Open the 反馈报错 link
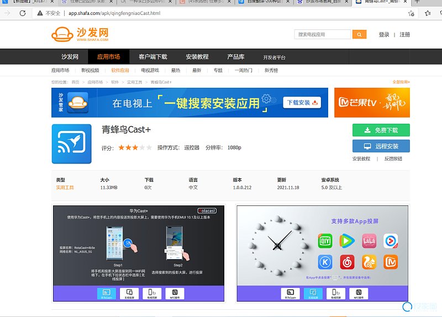 393,158
